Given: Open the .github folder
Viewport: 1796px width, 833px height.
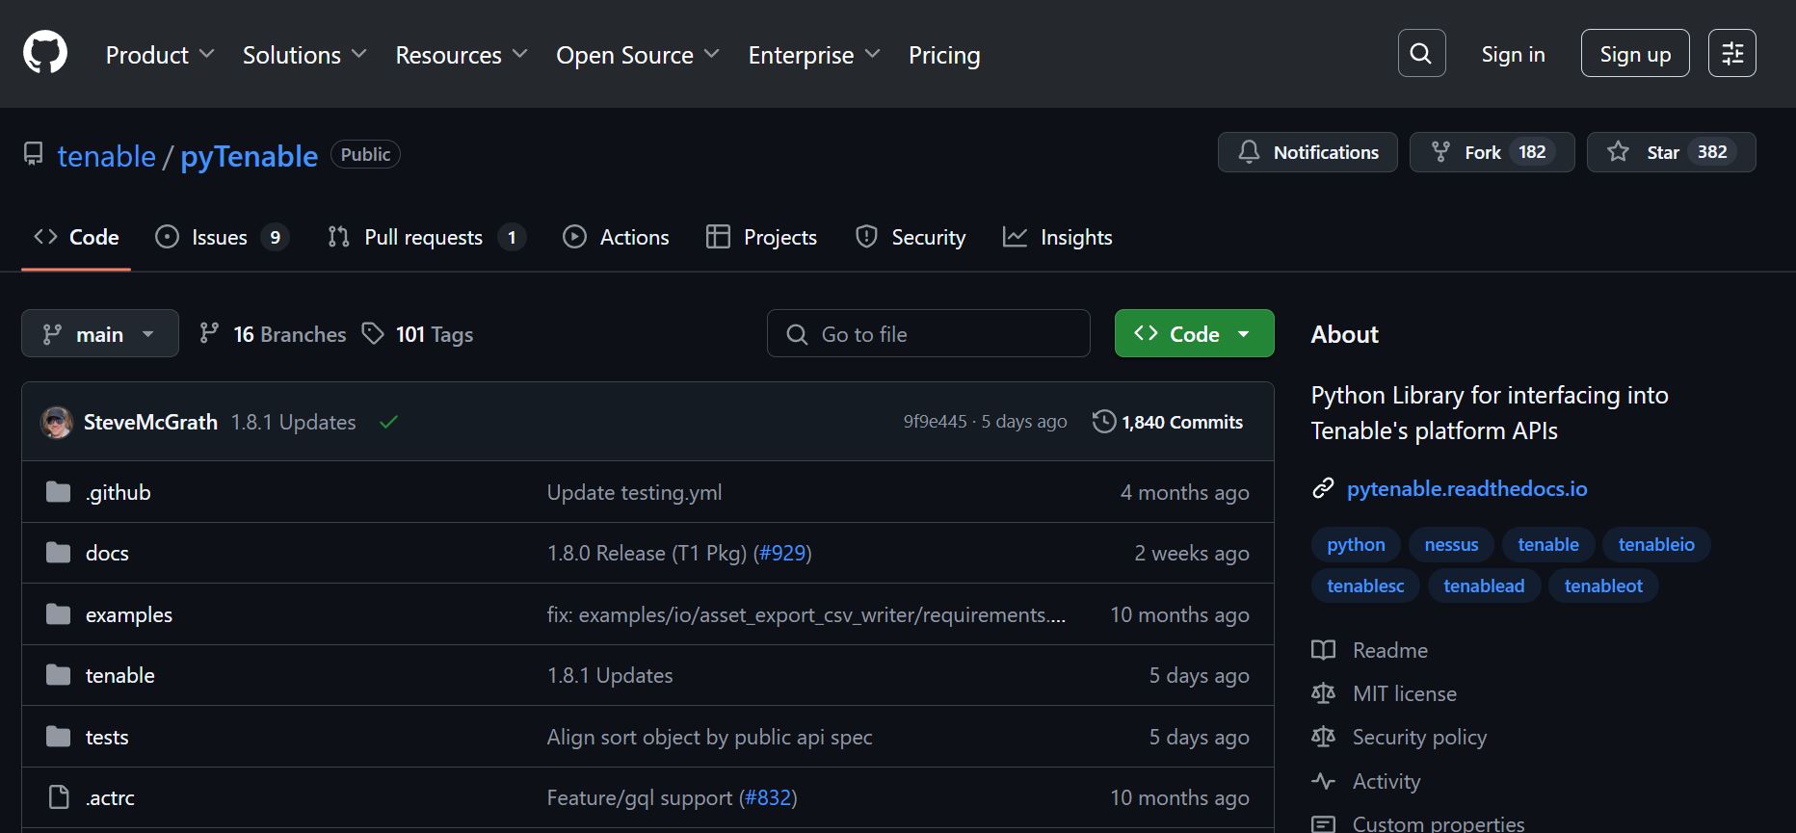Looking at the screenshot, I should 119,492.
